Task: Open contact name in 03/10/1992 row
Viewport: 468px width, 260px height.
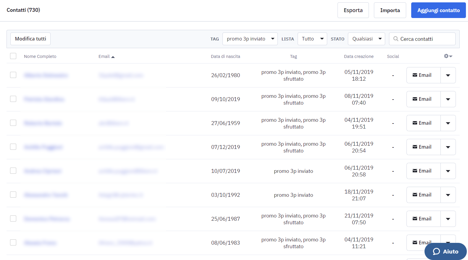Action: point(46,195)
